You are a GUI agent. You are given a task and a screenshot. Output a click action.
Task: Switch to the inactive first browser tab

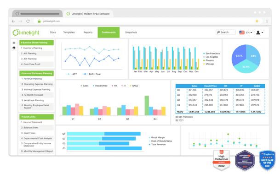tap(37, 14)
